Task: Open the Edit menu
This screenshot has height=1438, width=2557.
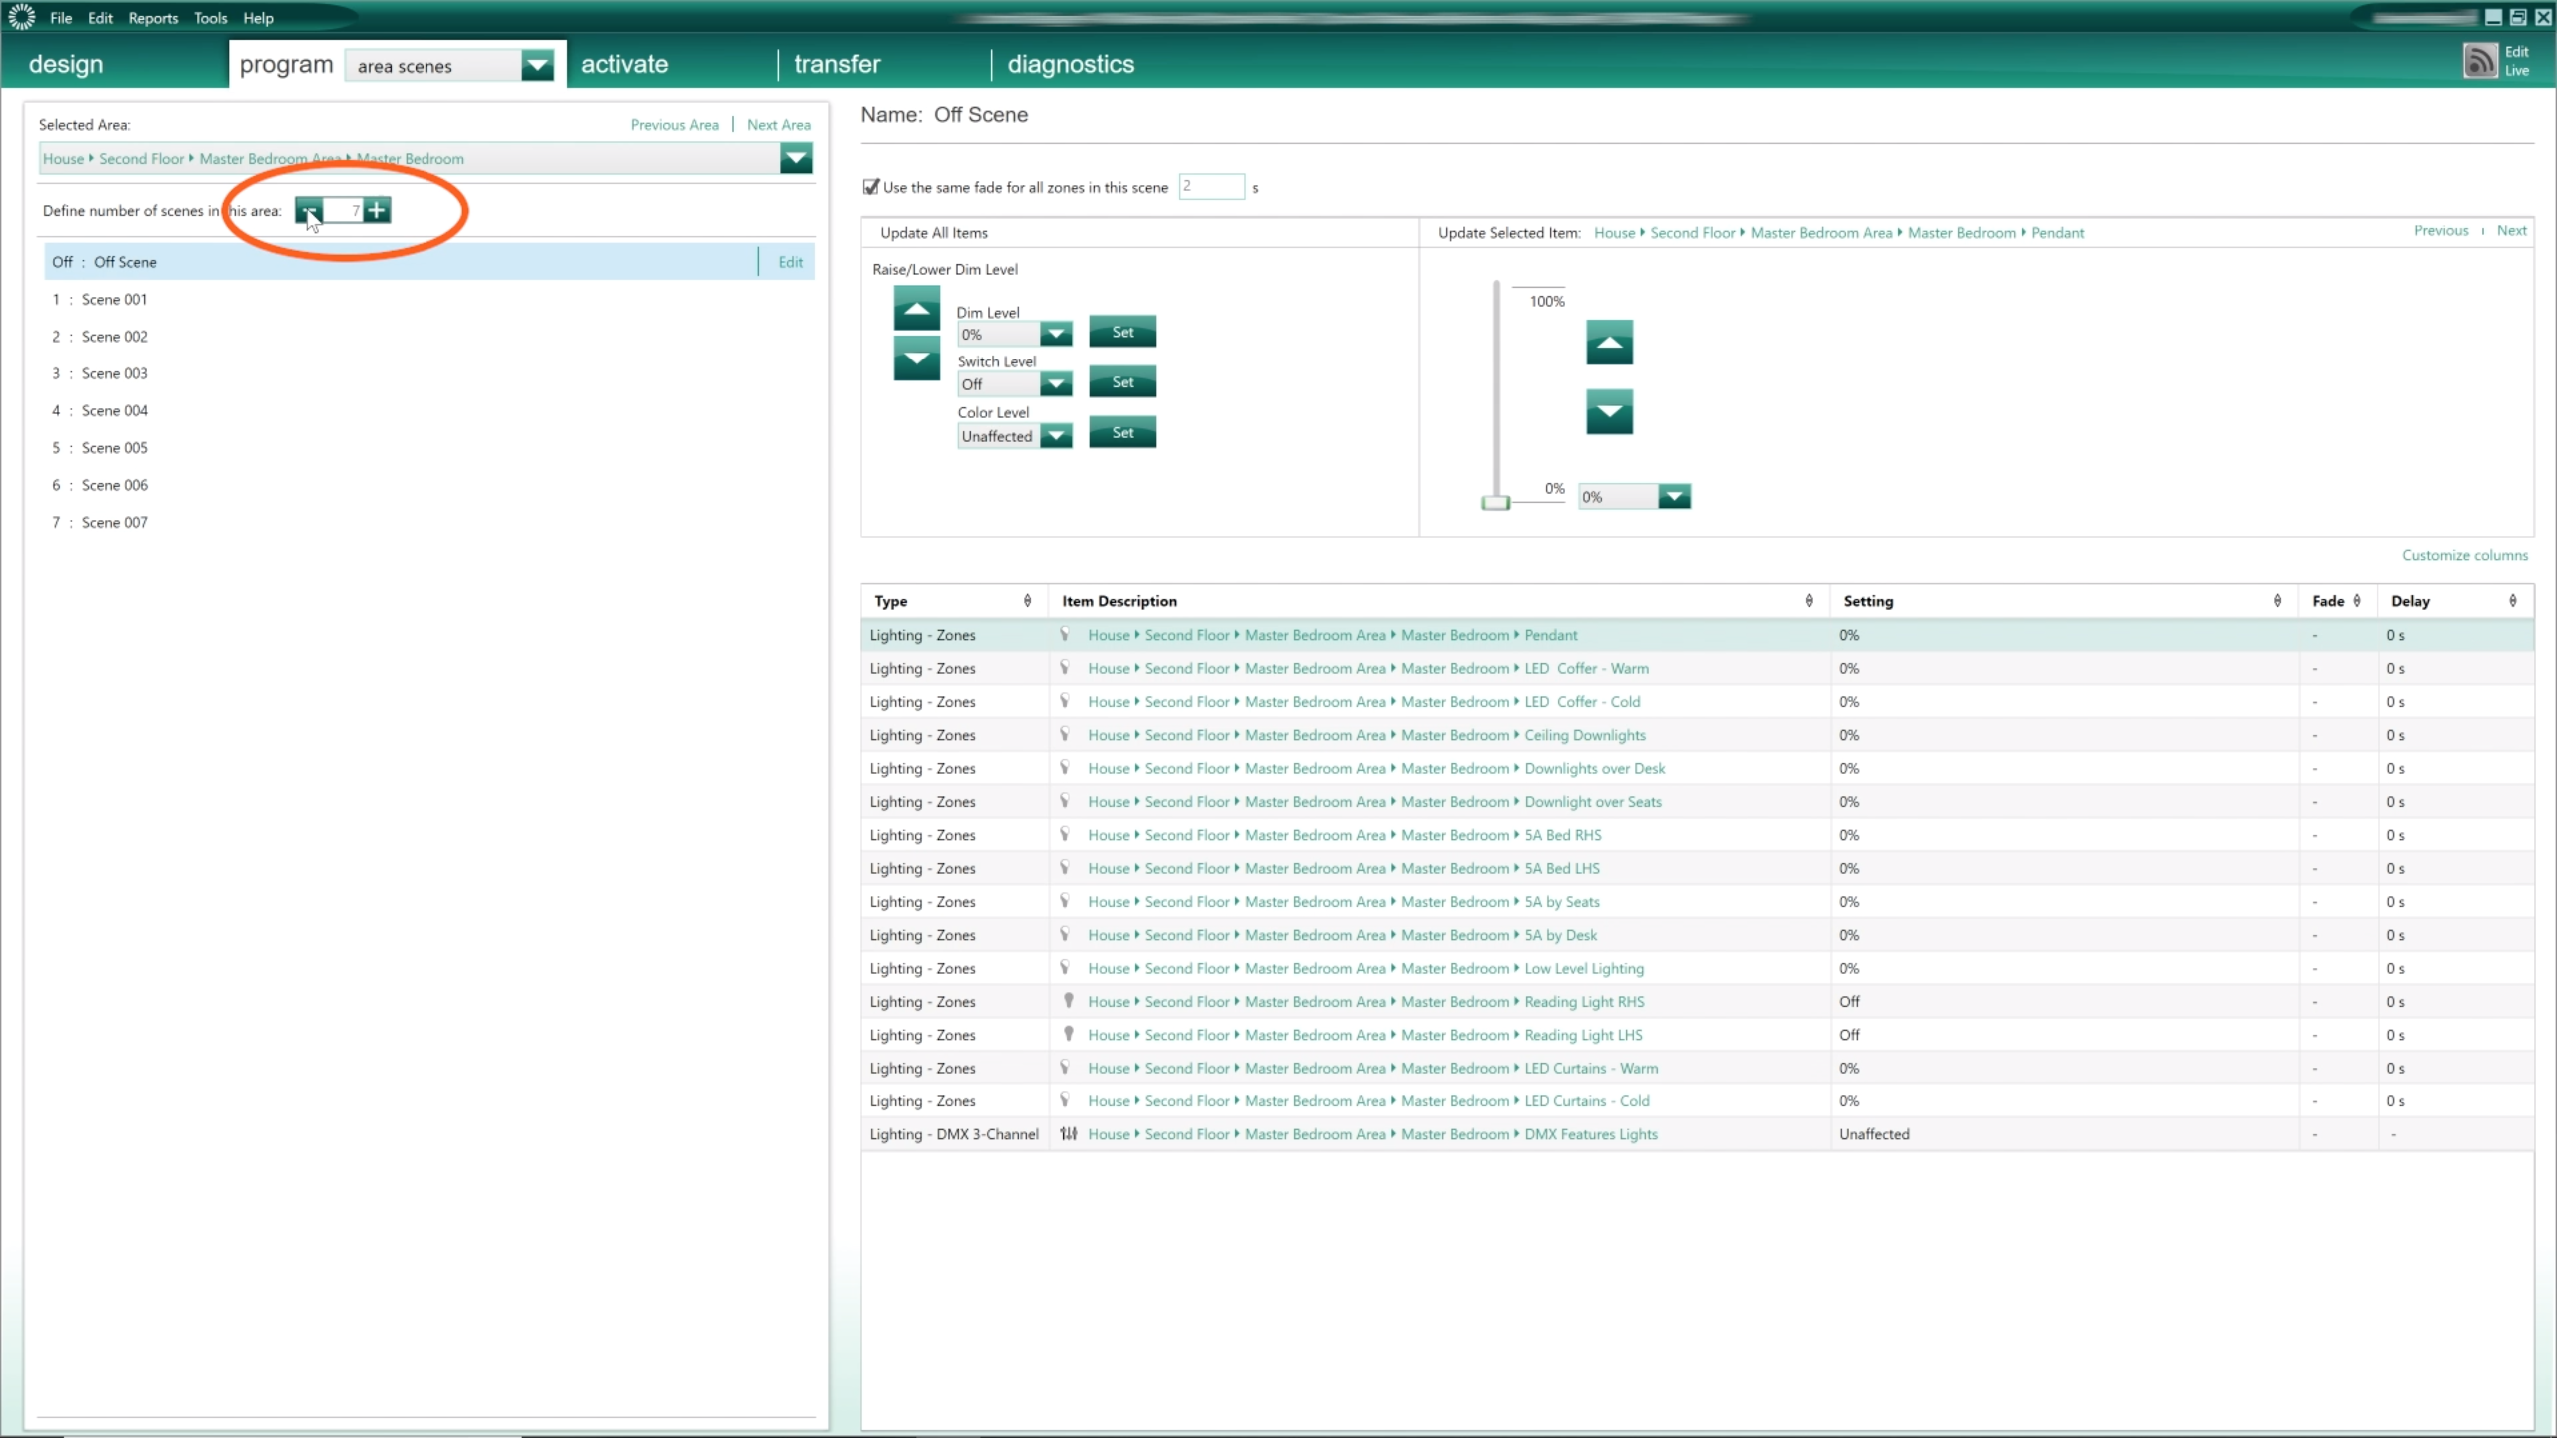Action: click(x=100, y=18)
